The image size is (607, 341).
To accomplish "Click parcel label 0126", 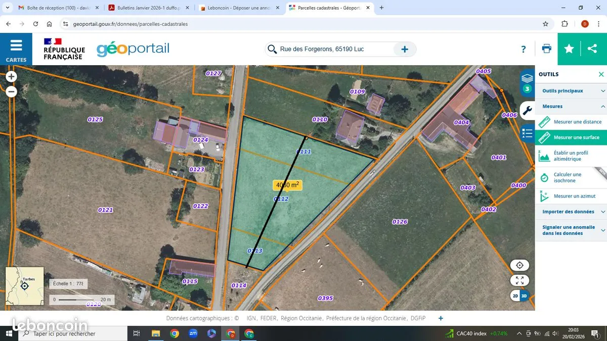I will [400, 222].
